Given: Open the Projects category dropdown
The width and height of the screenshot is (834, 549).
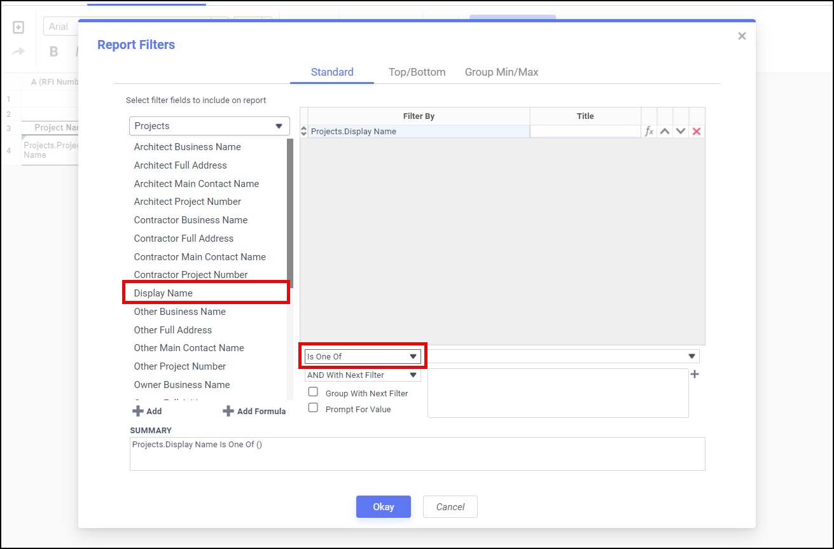Looking at the screenshot, I should coord(209,126).
